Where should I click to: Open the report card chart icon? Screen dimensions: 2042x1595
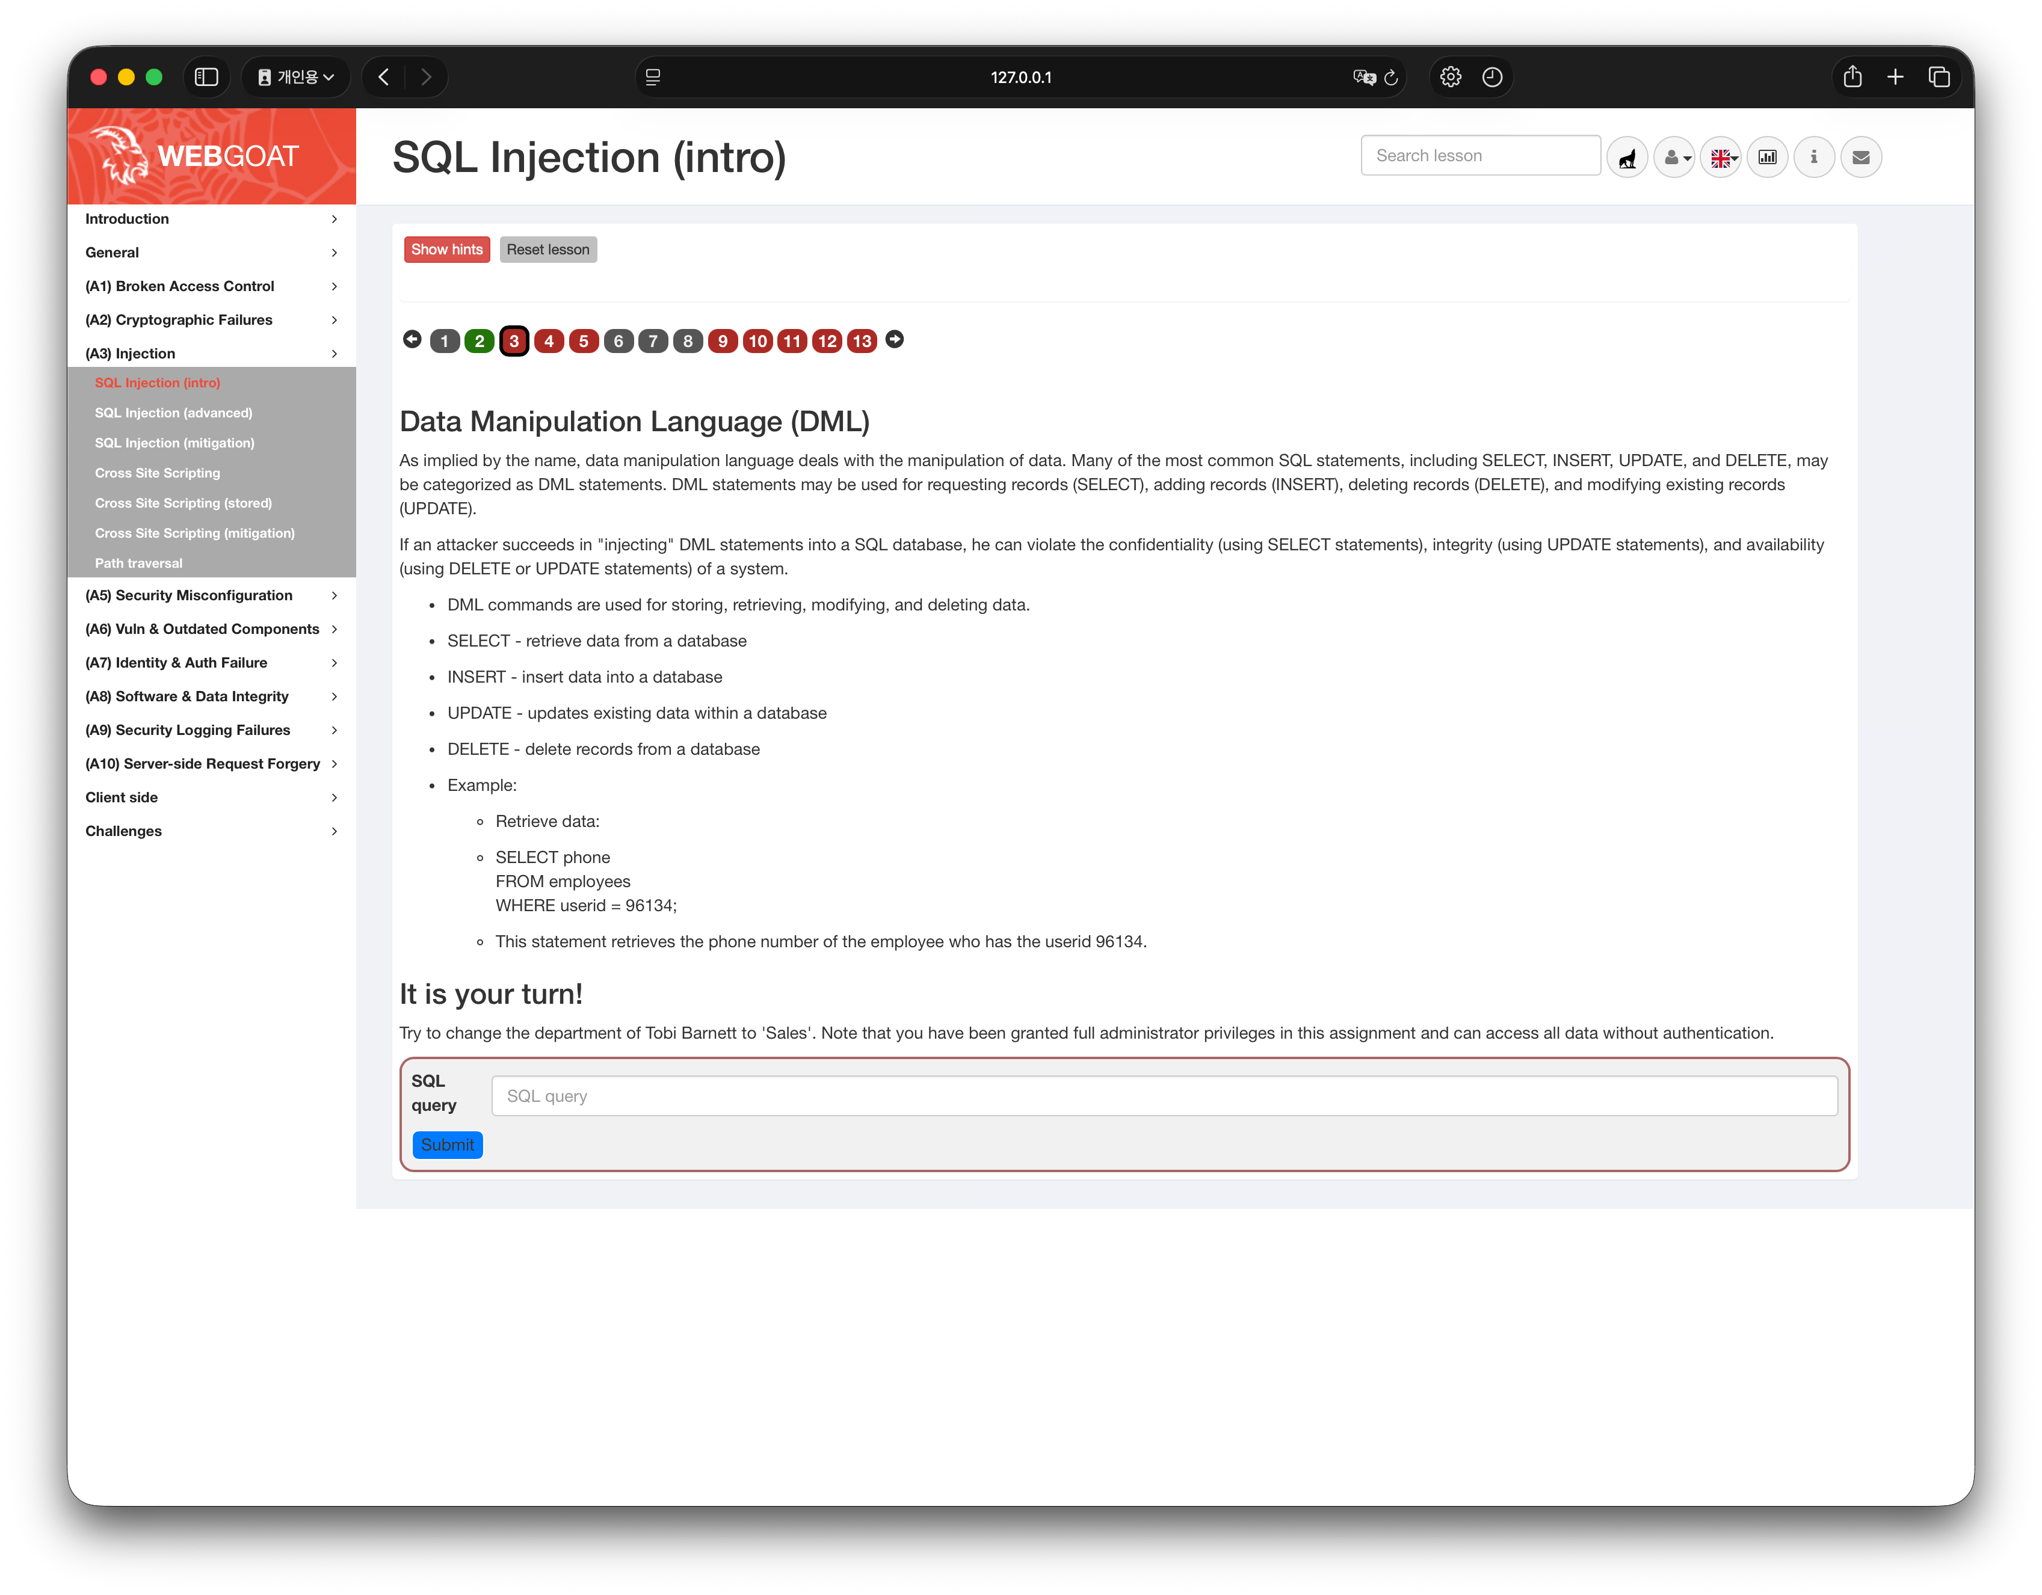pos(1768,157)
